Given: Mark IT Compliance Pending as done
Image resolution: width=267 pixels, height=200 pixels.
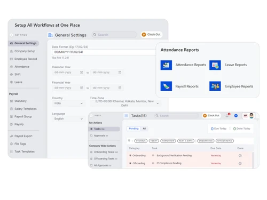Looking at the screenshot, I should (240, 163).
